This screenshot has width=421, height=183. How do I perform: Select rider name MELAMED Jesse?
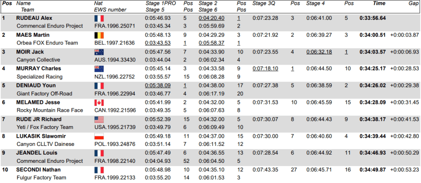[x=35, y=103]
